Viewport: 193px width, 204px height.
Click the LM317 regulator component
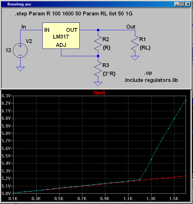61,36
